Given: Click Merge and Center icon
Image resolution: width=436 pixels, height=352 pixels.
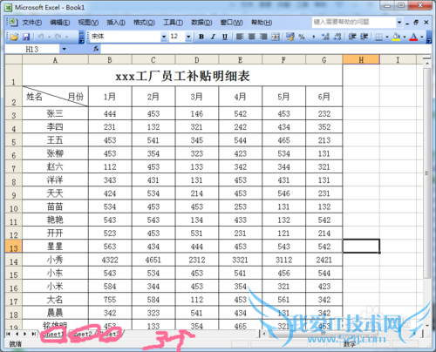Looking at the screenshot, I should (x=276, y=37).
